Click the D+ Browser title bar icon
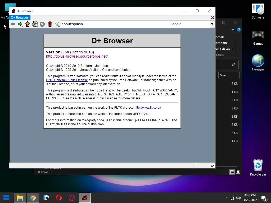 (13, 11)
